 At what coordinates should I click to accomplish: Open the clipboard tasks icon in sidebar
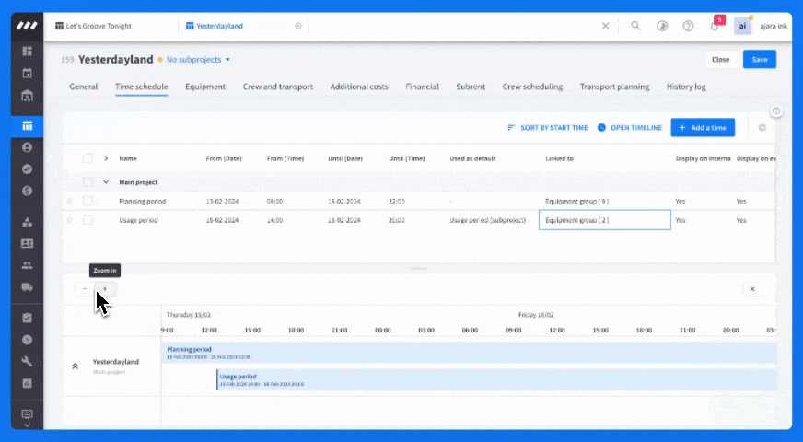click(x=27, y=318)
